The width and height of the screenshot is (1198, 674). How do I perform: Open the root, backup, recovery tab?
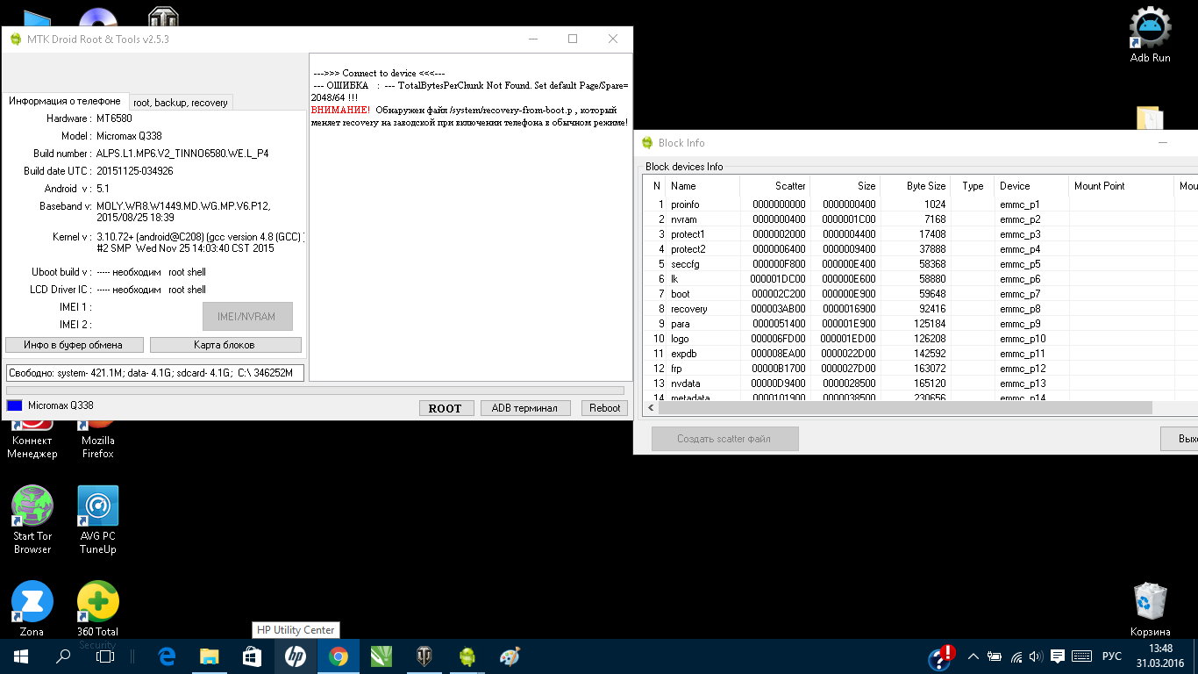point(181,103)
